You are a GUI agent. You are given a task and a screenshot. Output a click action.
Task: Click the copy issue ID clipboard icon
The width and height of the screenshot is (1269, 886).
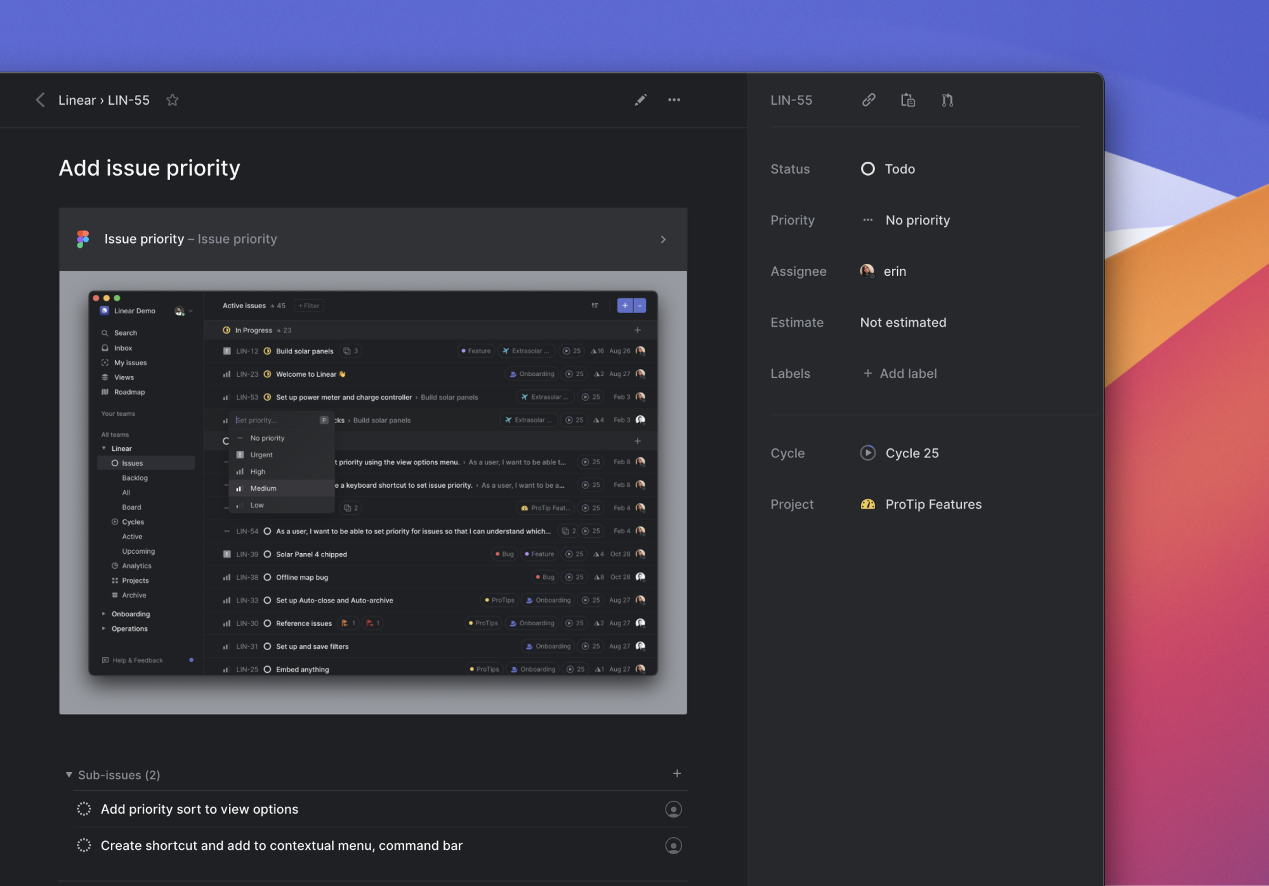point(908,100)
